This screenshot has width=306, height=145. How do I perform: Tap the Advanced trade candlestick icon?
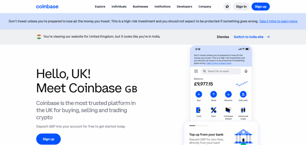[243, 110]
